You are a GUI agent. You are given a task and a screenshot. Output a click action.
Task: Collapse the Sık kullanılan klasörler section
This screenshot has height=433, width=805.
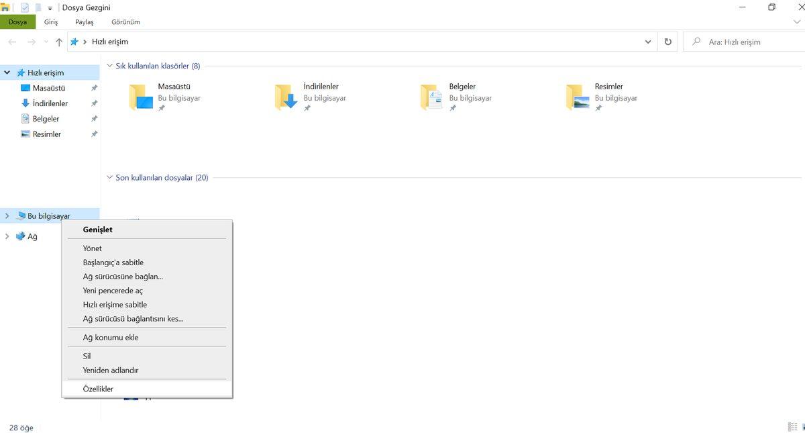coord(110,66)
